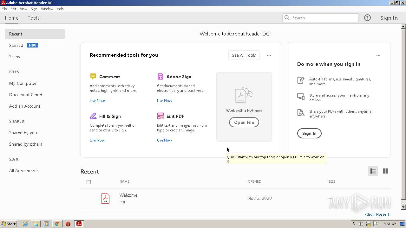Image resolution: width=406 pixels, height=228 pixels.
Task: Open the File menu
Action: click(4, 9)
